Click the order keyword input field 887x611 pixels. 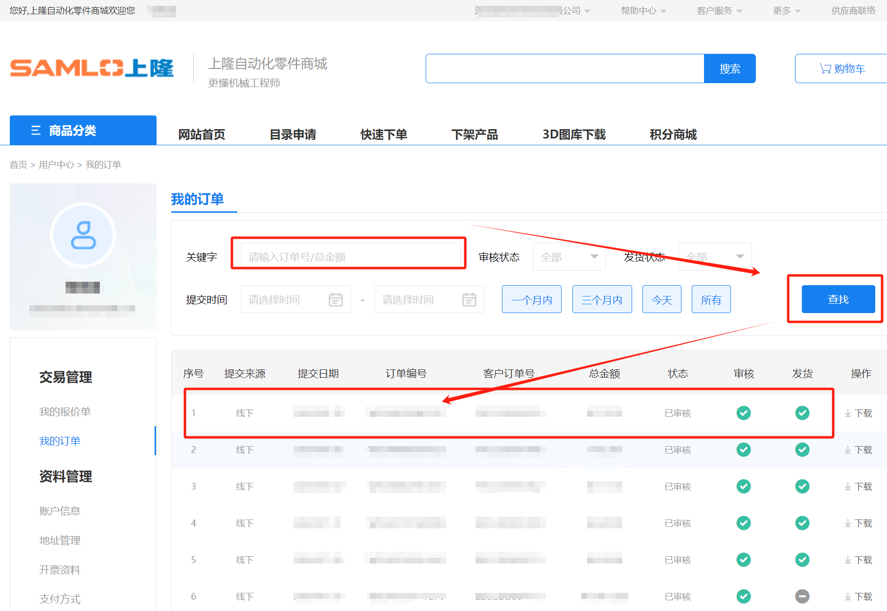[x=350, y=257]
